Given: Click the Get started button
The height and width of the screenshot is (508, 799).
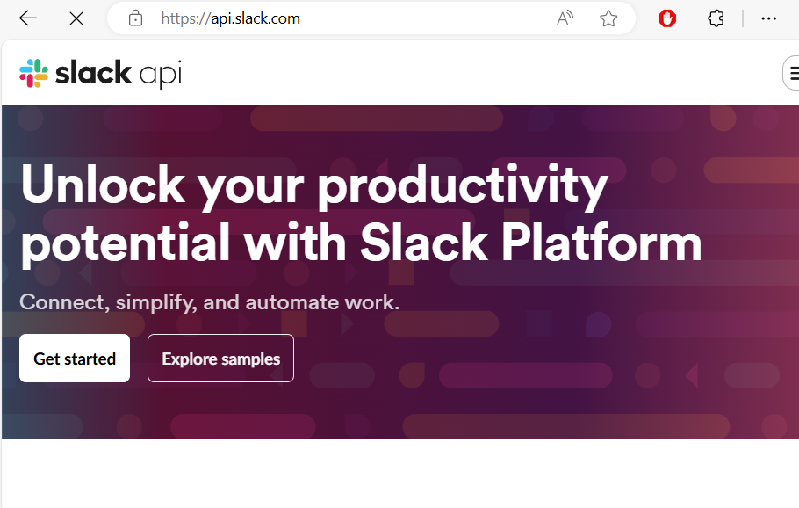Looking at the screenshot, I should pyautogui.click(x=75, y=358).
